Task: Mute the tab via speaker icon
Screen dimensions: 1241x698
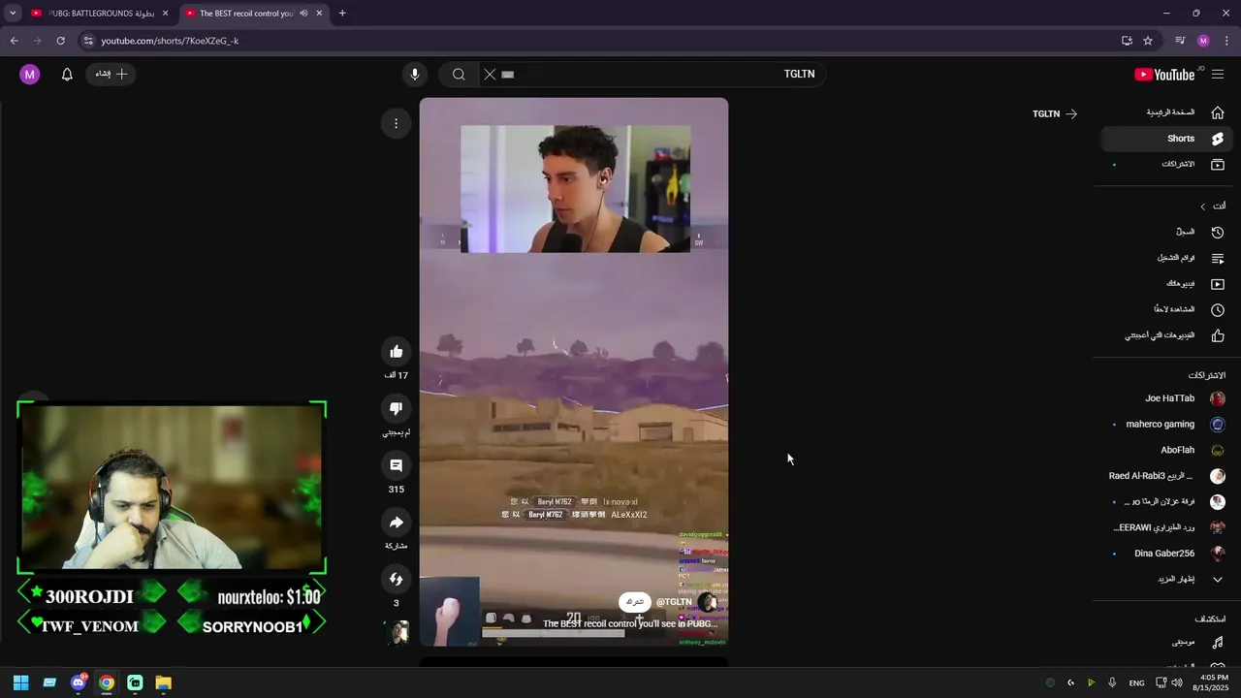Action: [x=303, y=14]
